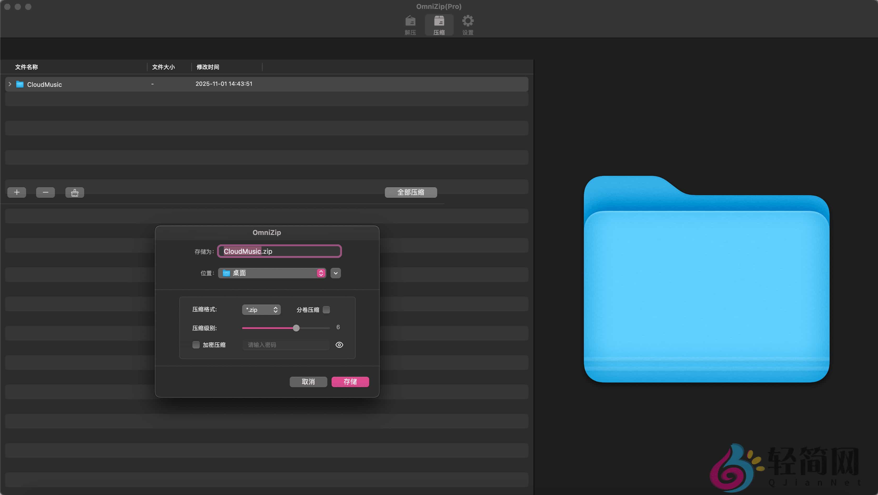
Task: Click the 文件名称 column header
Action: pyautogui.click(x=26, y=67)
